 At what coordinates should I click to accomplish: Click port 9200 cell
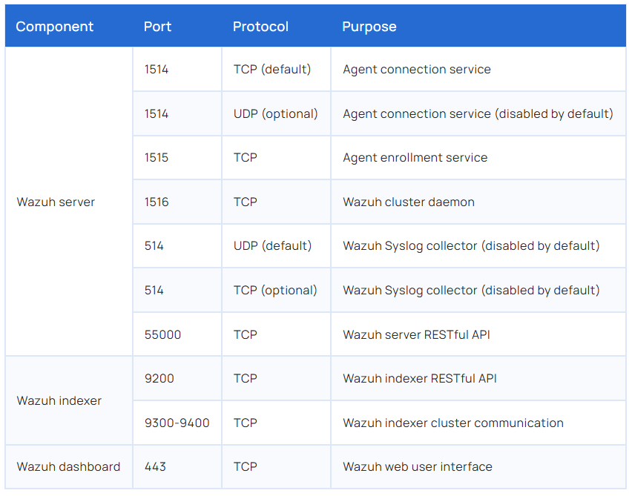[159, 378]
